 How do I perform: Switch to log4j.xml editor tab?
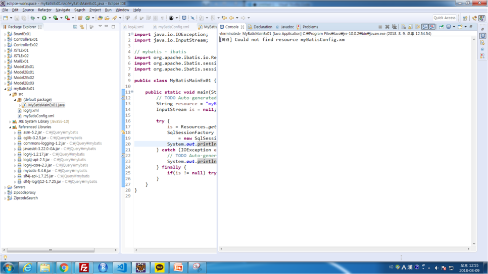(133, 27)
